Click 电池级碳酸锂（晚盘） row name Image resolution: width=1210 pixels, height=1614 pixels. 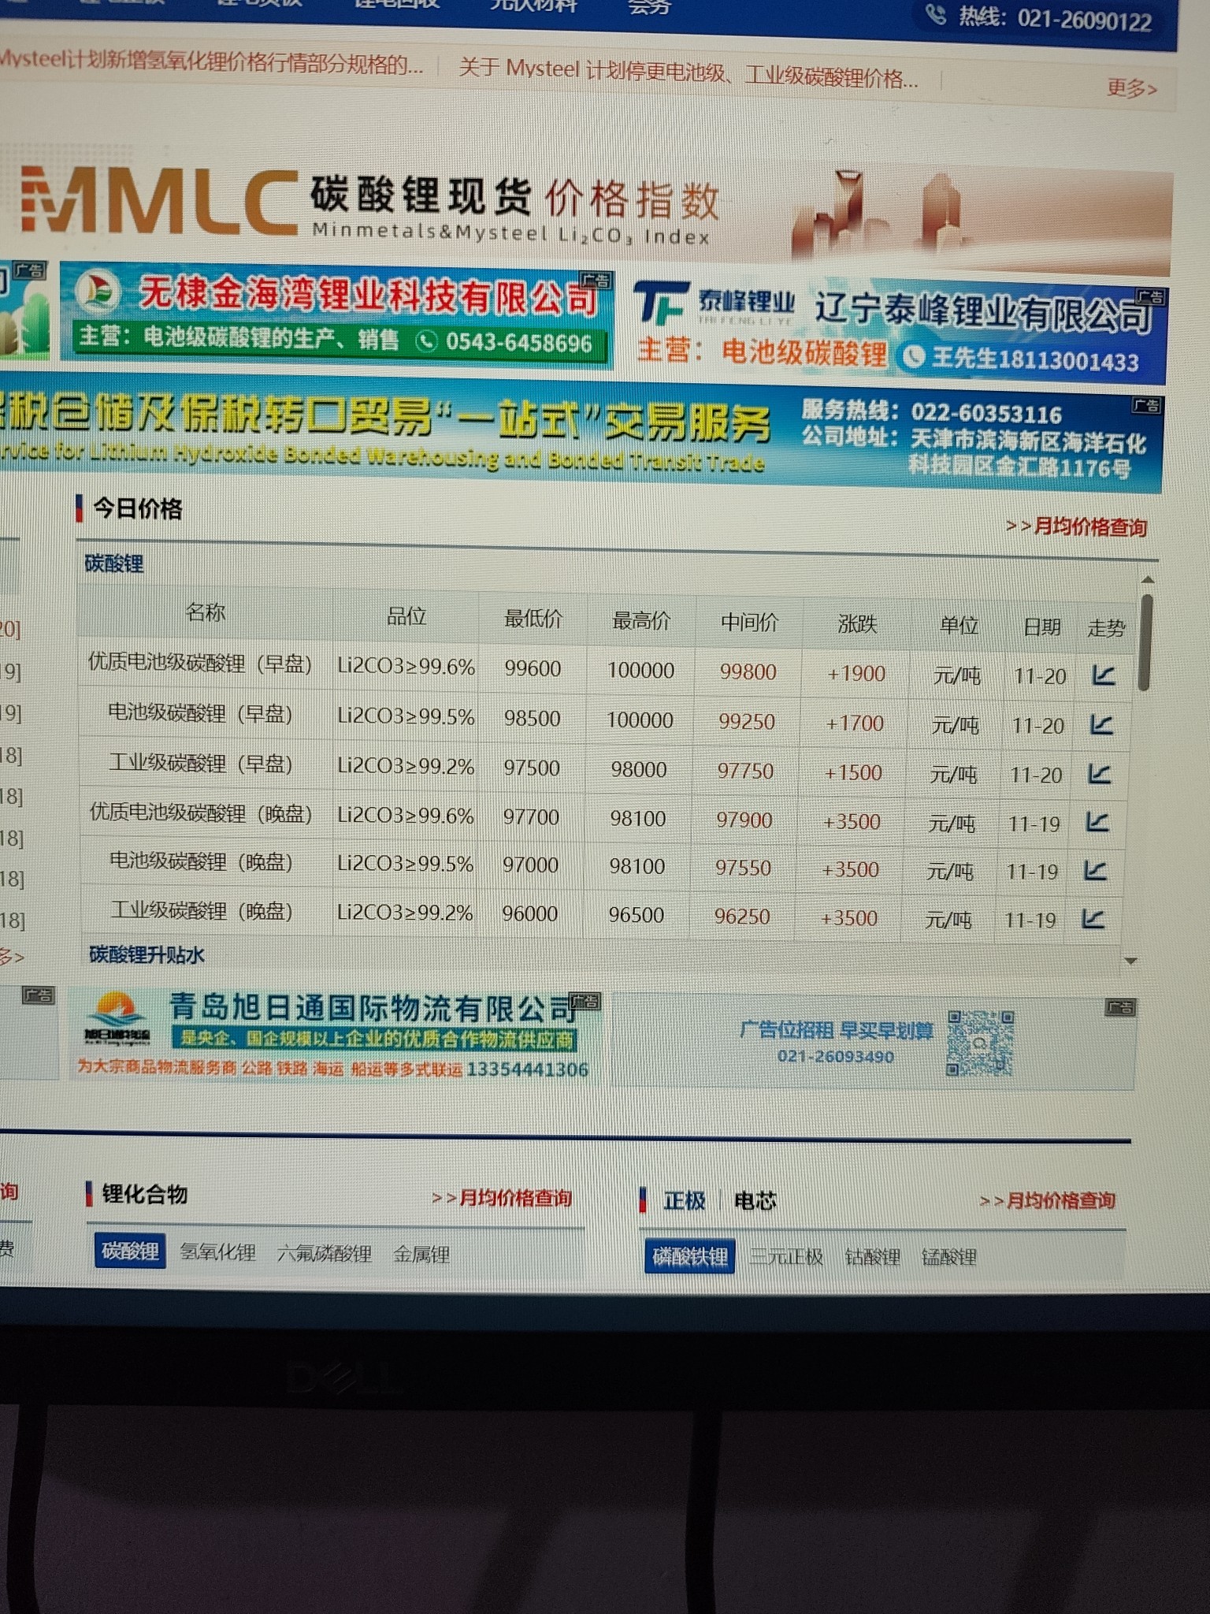(202, 861)
